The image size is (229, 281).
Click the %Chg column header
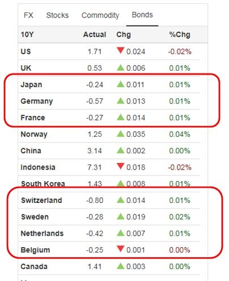point(180,35)
